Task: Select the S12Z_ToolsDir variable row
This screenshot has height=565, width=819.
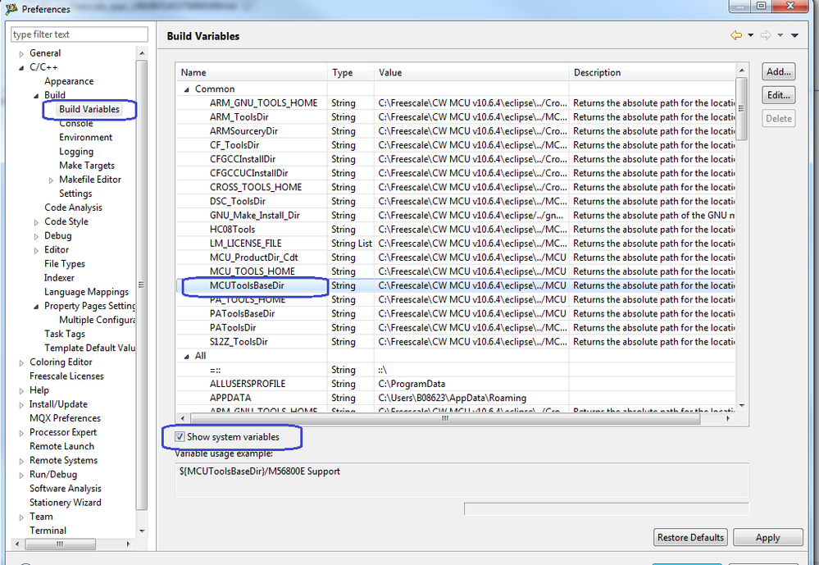Action: point(456,341)
